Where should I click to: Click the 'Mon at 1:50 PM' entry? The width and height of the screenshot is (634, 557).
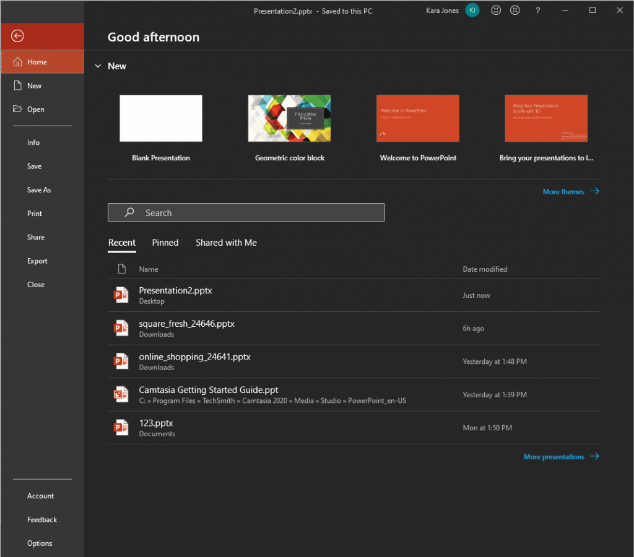coord(487,428)
